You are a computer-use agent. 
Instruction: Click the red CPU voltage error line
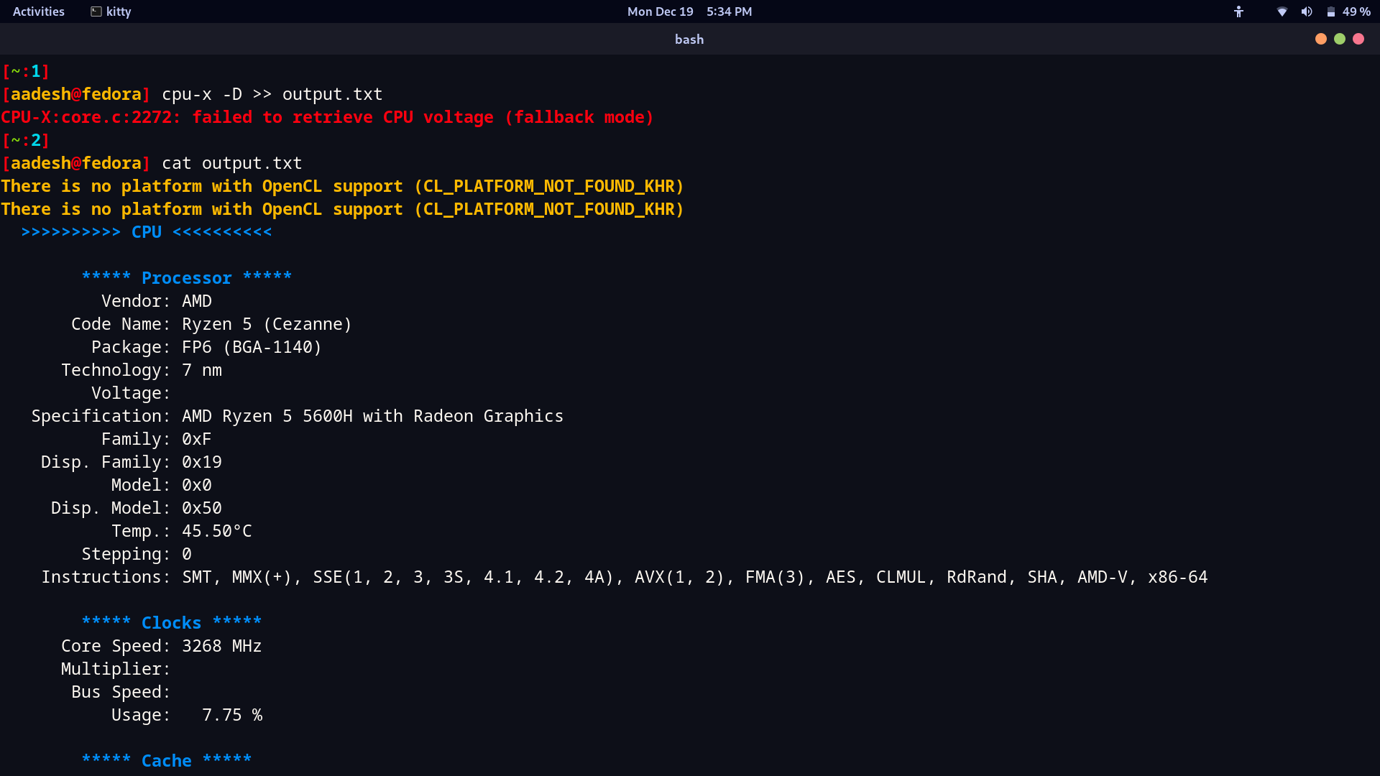click(x=327, y=117)
